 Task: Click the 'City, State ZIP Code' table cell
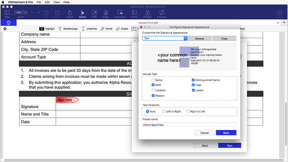point(50,49)
